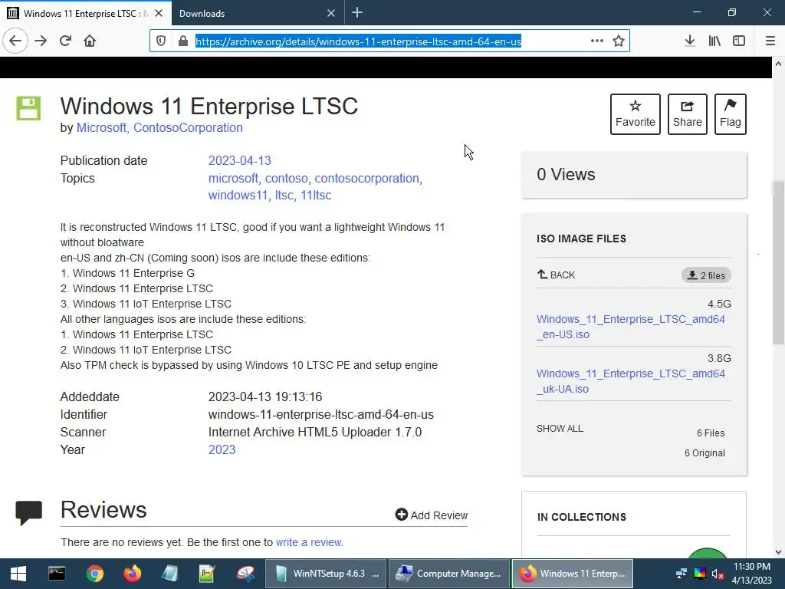Open the contosocorporation topic link
The width and height of the screenshot is (785, 589).
(x=366, y=178)
